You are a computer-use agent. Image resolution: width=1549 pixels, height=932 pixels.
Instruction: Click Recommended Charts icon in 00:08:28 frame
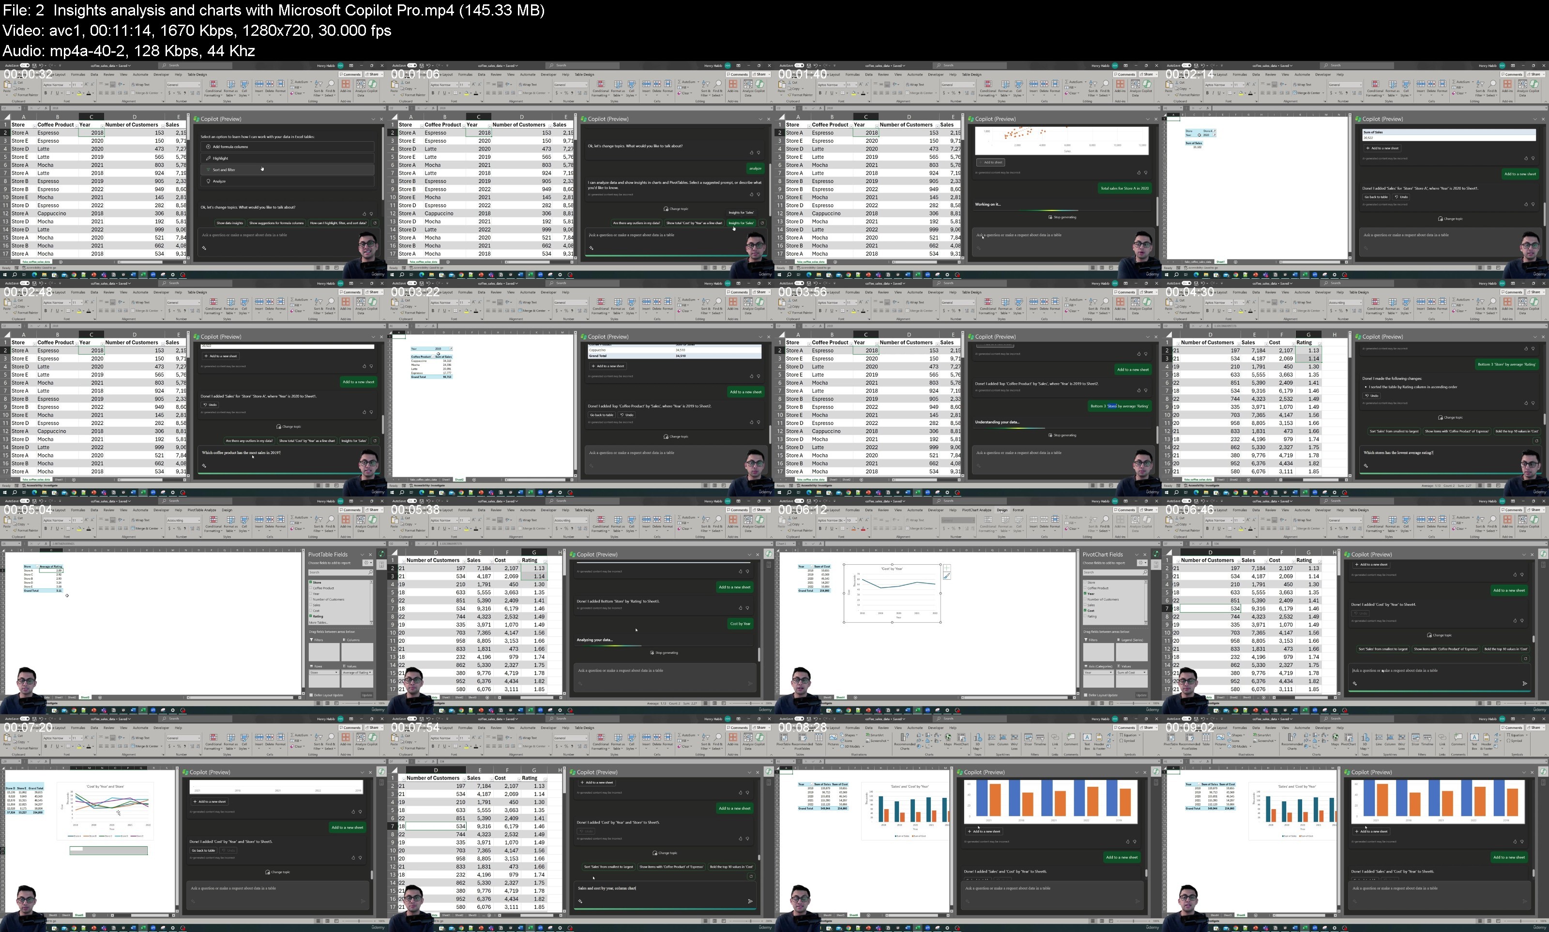click(905, 737)
